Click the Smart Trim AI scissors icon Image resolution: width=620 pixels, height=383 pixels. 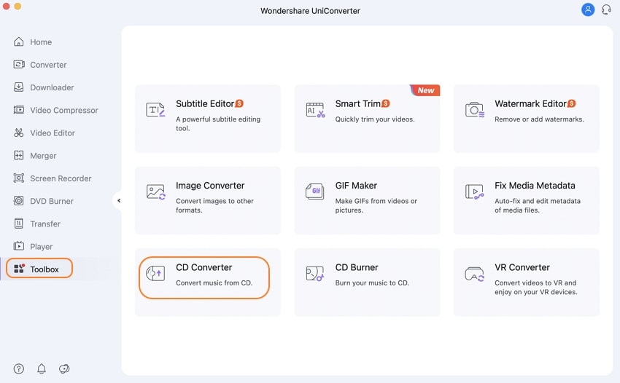point(315,110)
